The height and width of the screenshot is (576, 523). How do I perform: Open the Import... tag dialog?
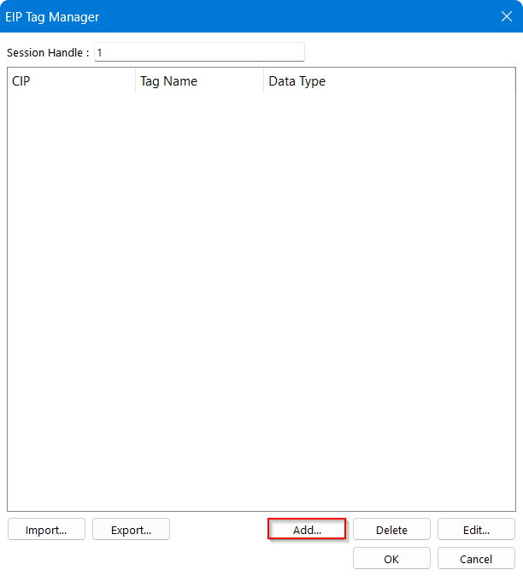pyautogui.click(x=46, y=529)
